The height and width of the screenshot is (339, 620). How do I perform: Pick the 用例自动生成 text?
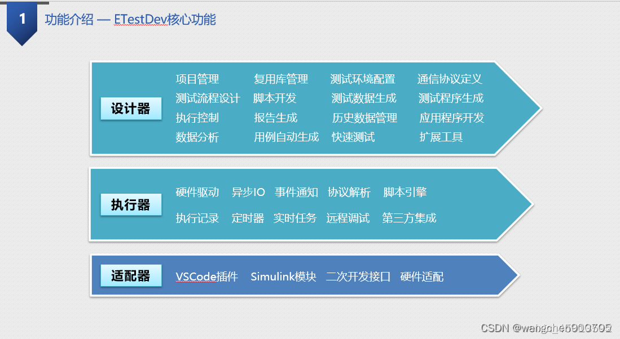coord(286,137)
